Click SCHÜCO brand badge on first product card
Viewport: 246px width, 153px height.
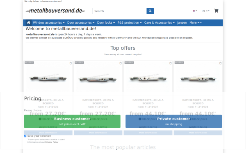coord(29,62)
